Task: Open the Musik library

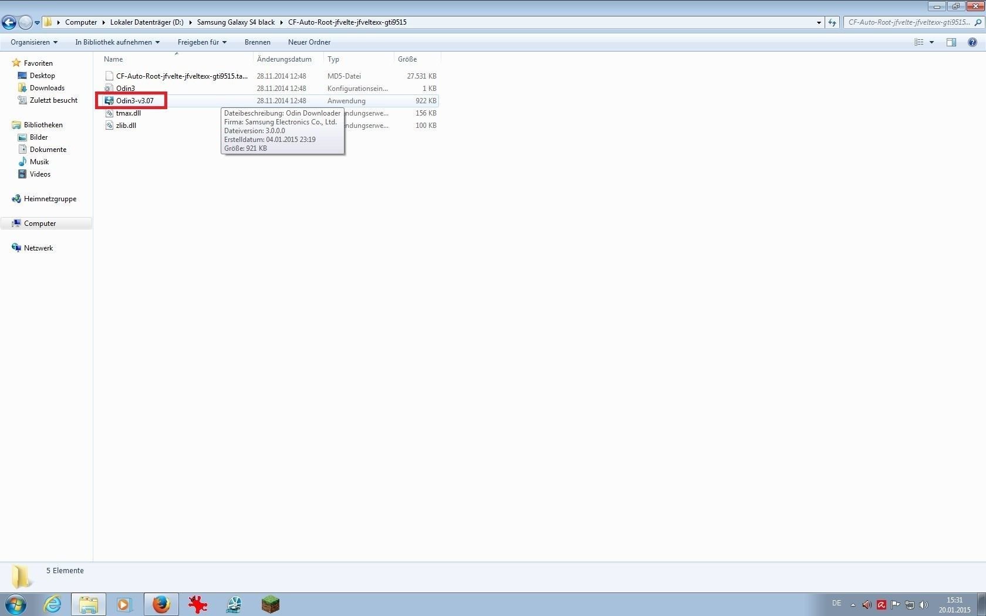Action: pyautogui.click(x=39, y=162)
